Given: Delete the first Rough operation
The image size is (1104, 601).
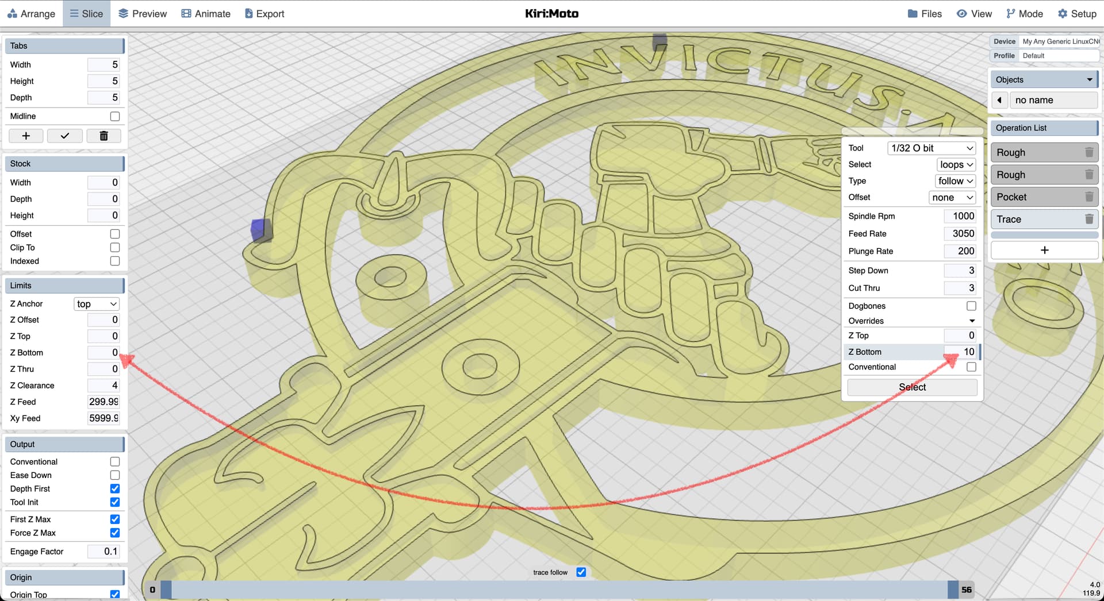Looking at the screenshot, I should [x=1088, y=152].
